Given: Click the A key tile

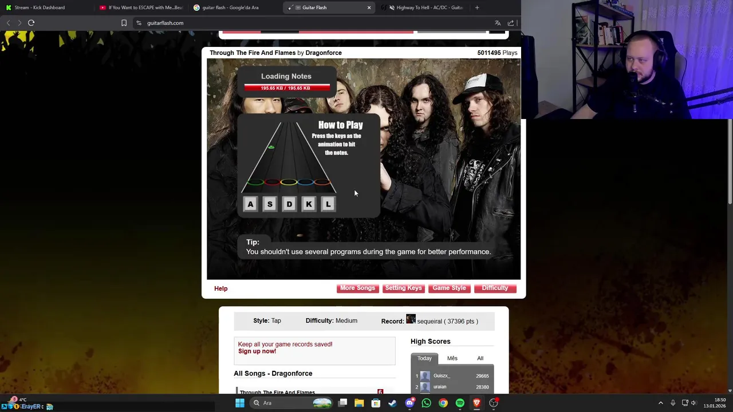Looking at the screenshot, I should point(250,204).
